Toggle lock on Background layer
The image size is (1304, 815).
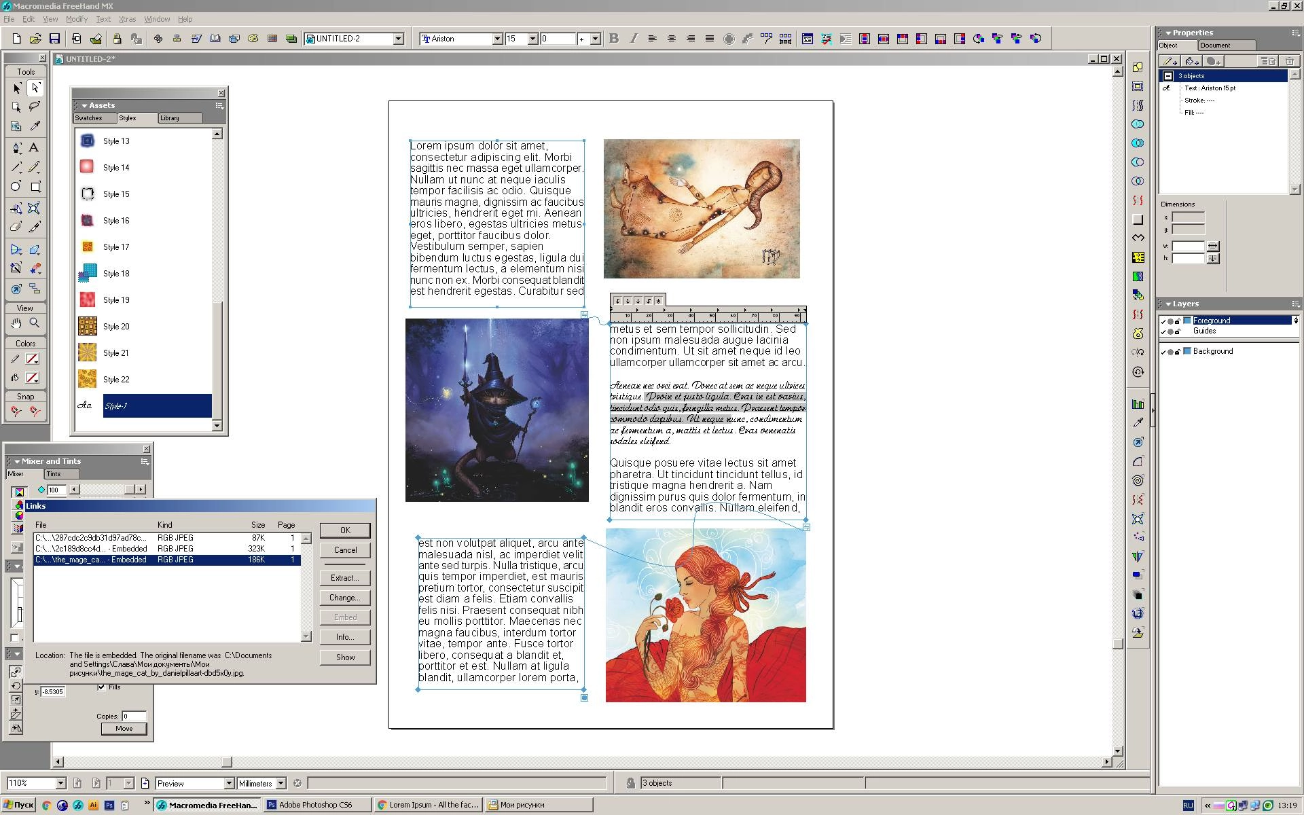[1178, 352]
